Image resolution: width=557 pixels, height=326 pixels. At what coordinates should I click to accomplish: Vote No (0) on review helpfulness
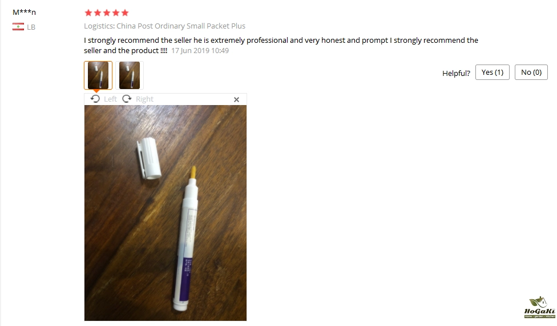531,72
